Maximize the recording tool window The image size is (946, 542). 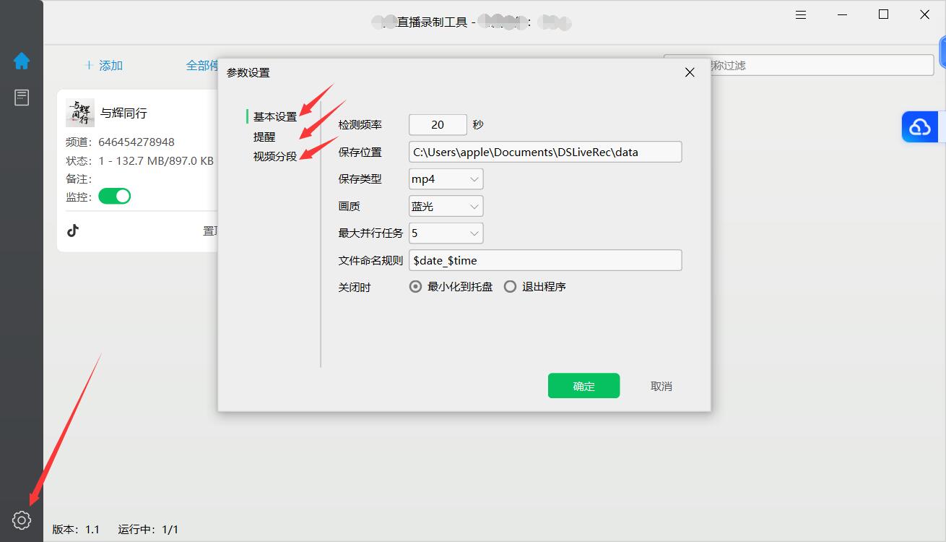coord(883,14)
